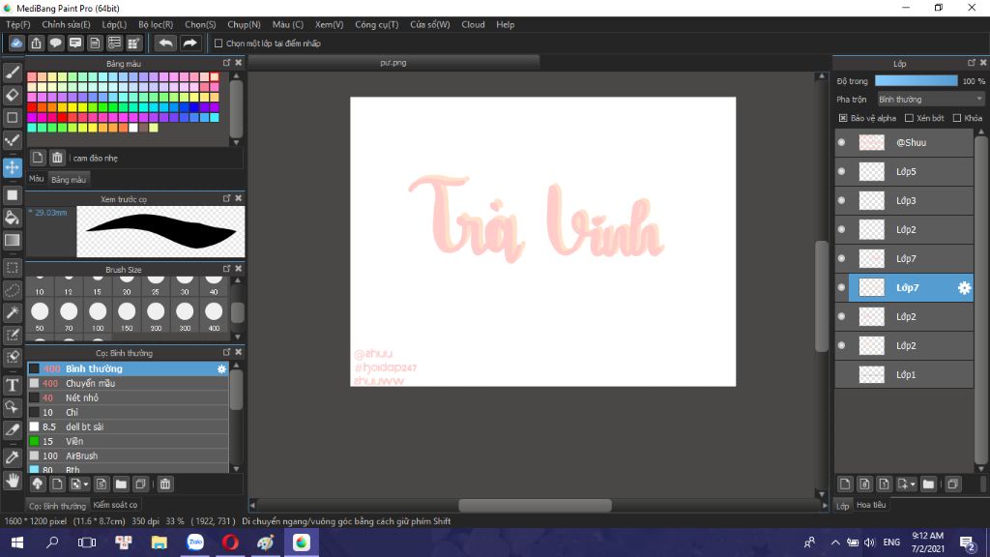Undo the last action
Viewport: 990px width, 557px height.
(x=165, y=43)
